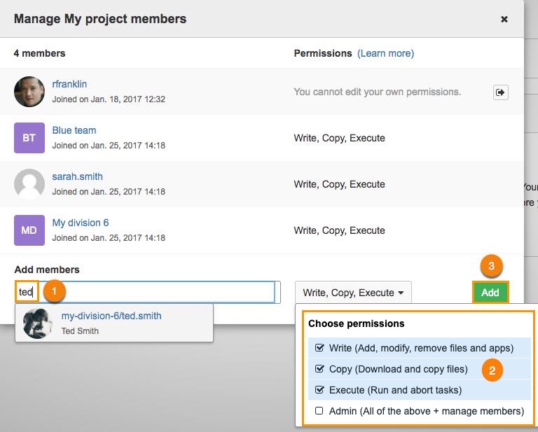Open the Learn more permissions link
The image size is (538, 432).
[385, 53]
